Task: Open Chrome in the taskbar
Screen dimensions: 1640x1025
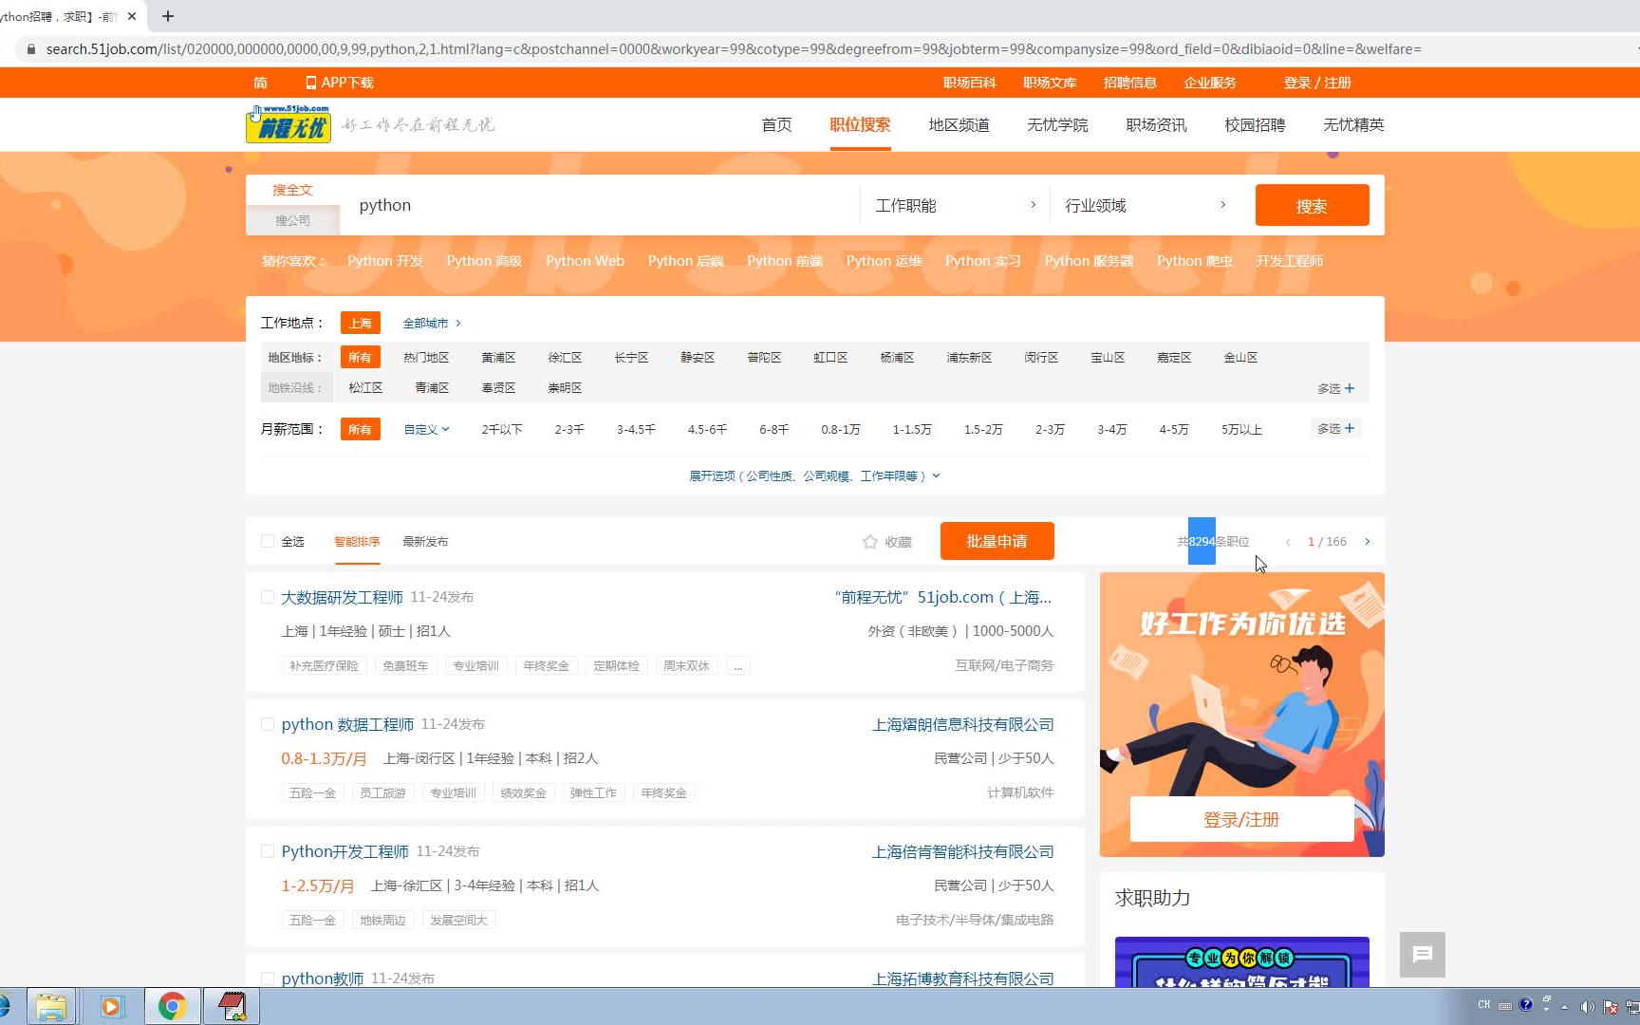Action: point(172,1006)
